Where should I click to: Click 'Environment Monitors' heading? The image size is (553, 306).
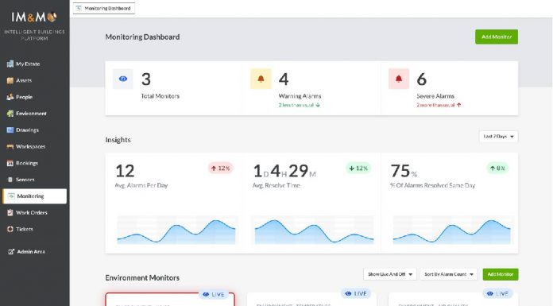[x=142, y=277]
